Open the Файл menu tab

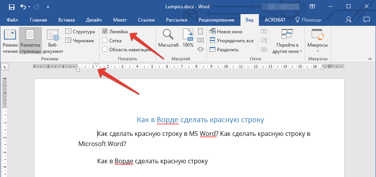[x=12, y=20]
